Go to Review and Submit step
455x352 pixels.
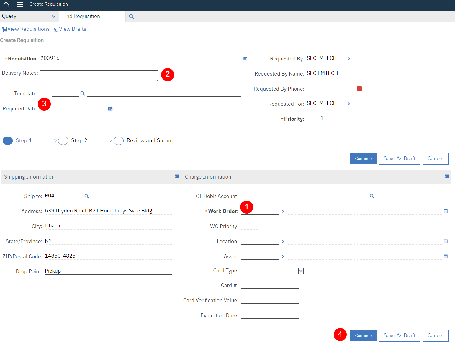(150, 140)
